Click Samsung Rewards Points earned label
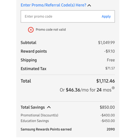 pyautogui.click(x=46, y=129)
